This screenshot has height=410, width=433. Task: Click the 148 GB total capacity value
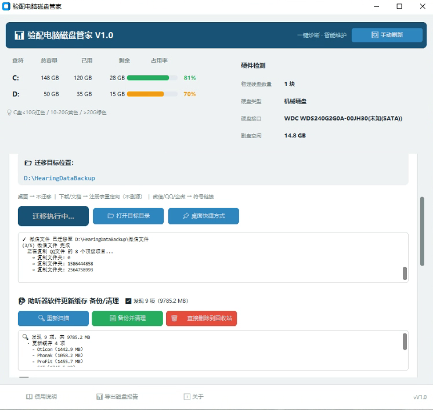(x=50, y=78)
